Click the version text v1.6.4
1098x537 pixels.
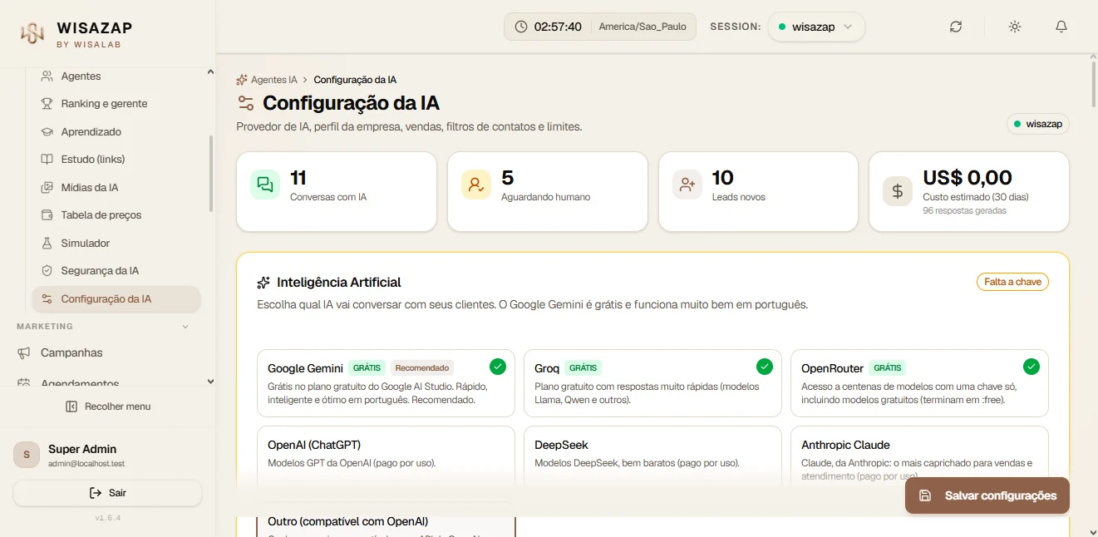pos(108,518)
